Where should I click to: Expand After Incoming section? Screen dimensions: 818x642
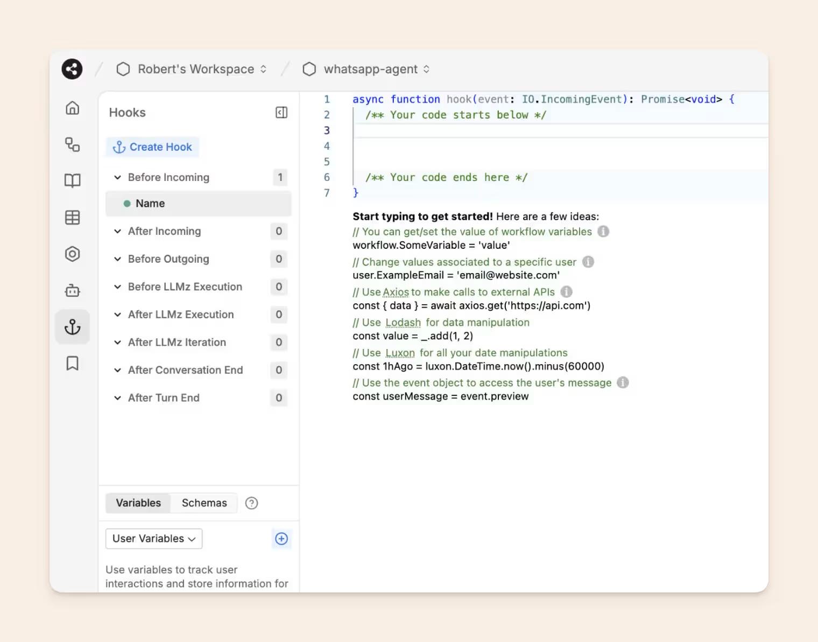click(x=117, y=231)
